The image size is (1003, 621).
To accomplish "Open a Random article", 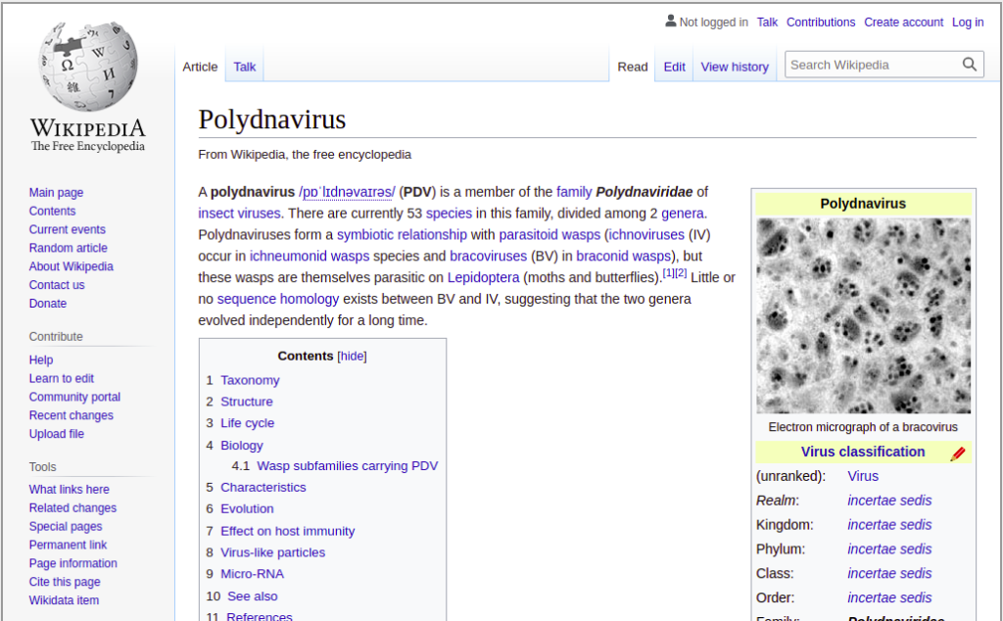I will click(x=69, y=248).
